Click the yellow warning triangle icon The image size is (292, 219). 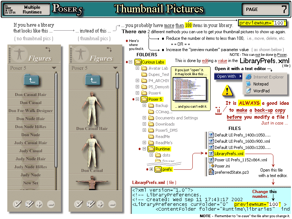[x=227, y=91]
